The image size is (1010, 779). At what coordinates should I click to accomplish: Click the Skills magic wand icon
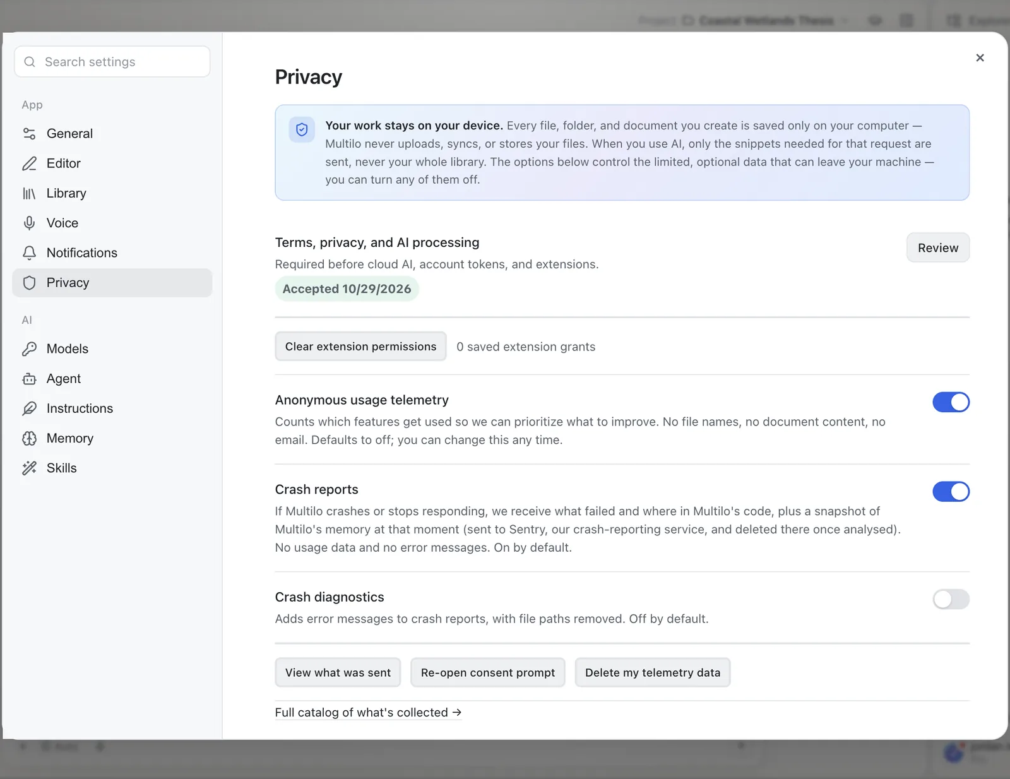coord(29,468)
